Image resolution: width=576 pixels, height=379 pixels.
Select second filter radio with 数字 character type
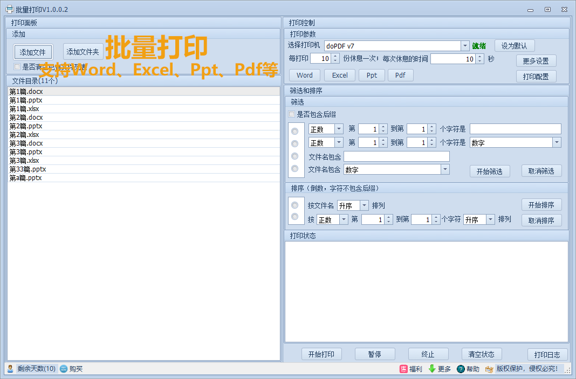point(294,143)
